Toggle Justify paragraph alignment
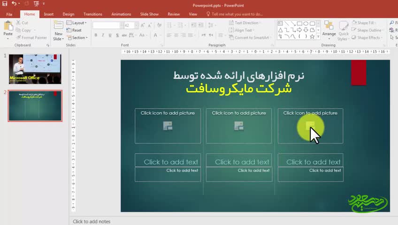This screenshot has height=225, width=398. [190, 35]
